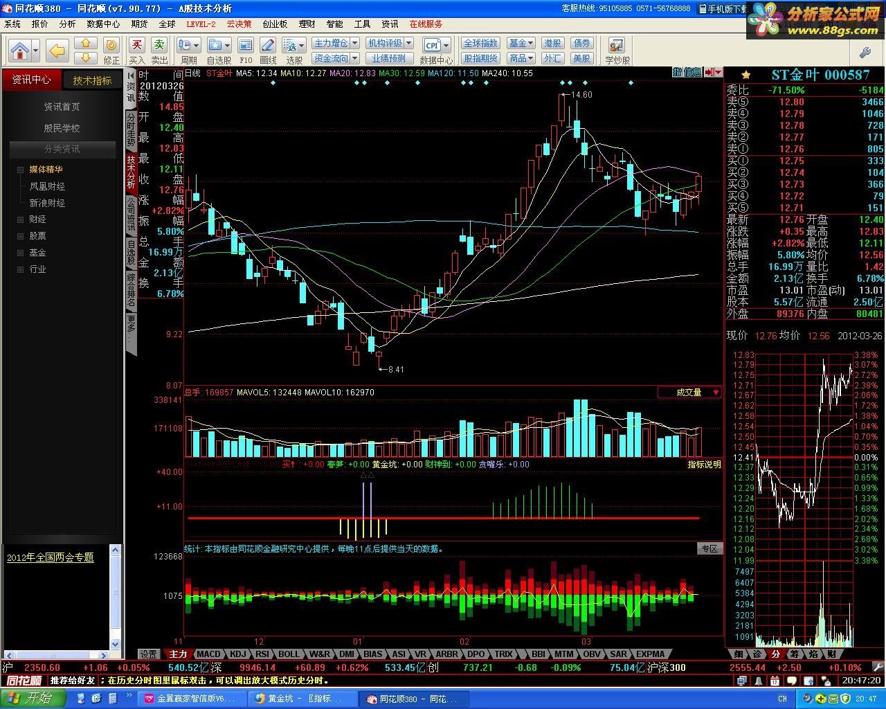Click the page up arrow button
The image size is (886, 709).
(x=86, y=44)
